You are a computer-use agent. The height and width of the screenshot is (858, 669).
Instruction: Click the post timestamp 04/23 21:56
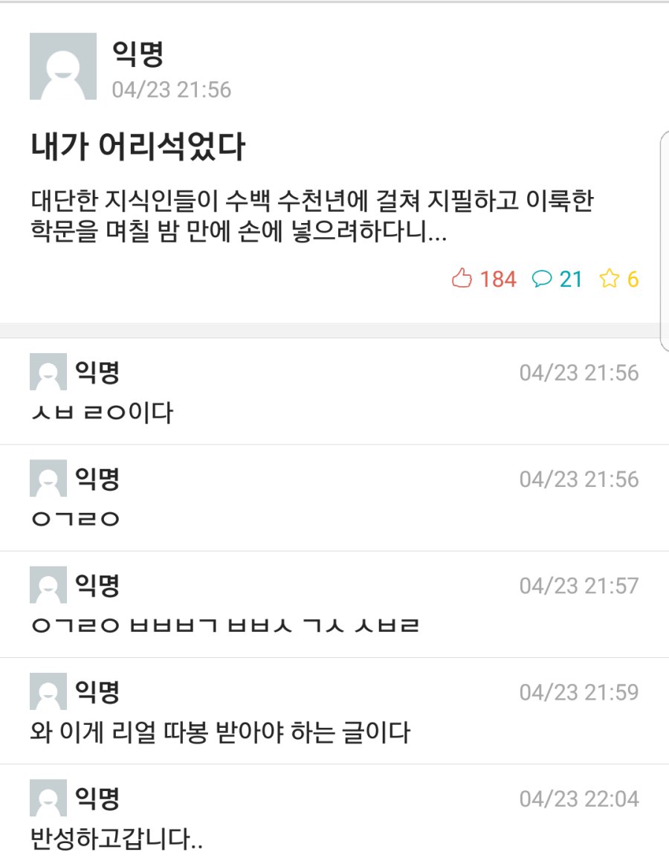(172, 90)
